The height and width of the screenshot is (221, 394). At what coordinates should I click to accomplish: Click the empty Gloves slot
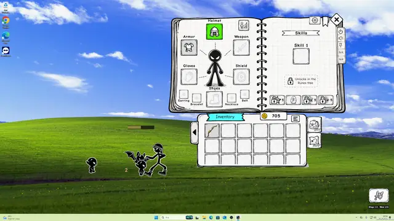point(189,77)
